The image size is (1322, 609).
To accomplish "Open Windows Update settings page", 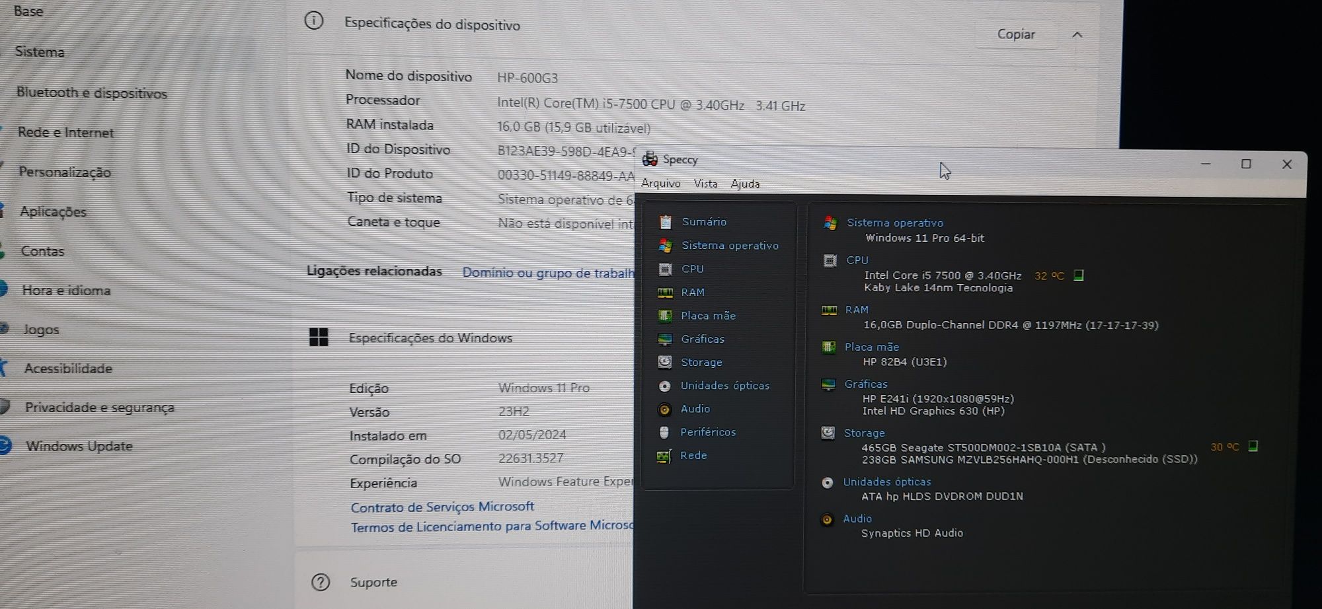I will 79,446.
